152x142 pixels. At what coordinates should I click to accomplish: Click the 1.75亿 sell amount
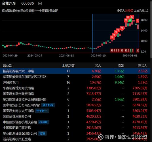click(x=119, y=71)
